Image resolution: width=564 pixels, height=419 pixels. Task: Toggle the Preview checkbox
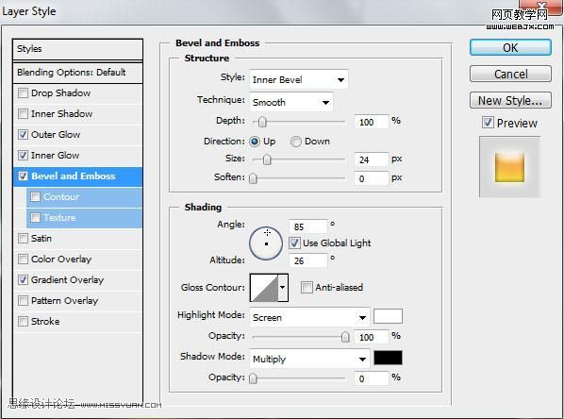pyautogui.click(x=488, y=123)
